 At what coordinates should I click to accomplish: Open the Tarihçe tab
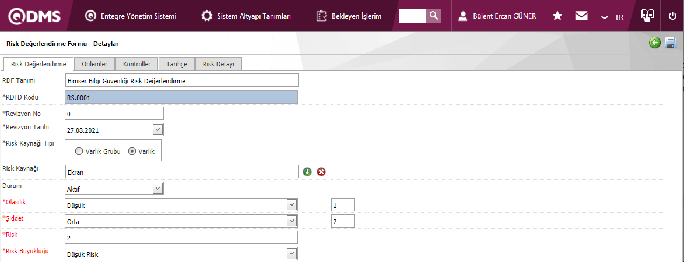(x=177, y=64)
